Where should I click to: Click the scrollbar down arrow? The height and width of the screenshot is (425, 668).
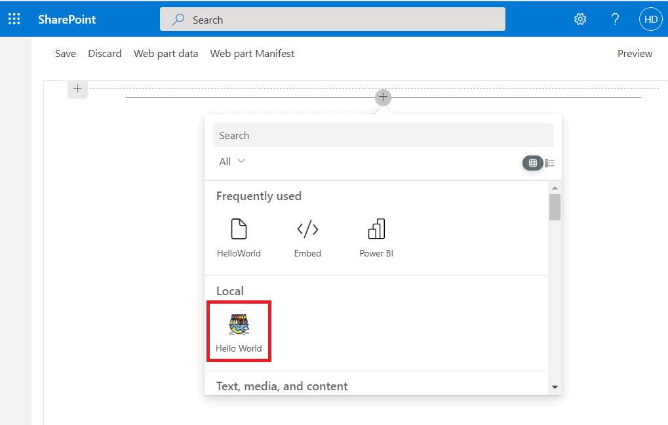555,387
